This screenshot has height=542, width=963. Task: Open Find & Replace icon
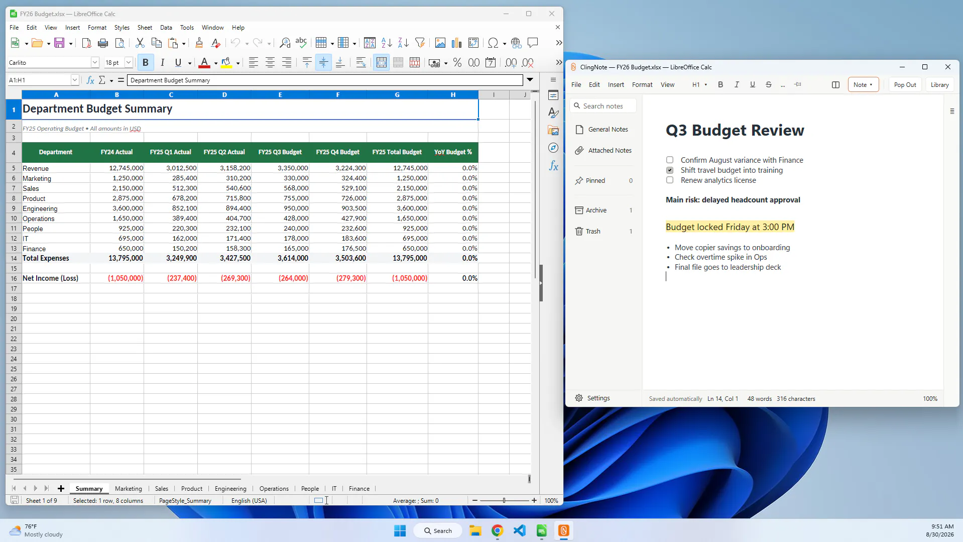pyautogui.click(x=285, y=43)
